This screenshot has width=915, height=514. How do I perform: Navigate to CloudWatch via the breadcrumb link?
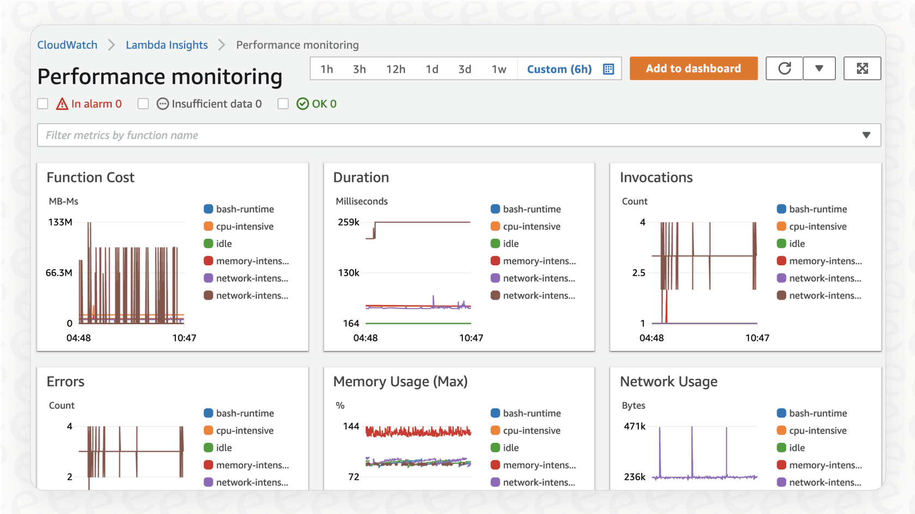[x=67, y=45]
